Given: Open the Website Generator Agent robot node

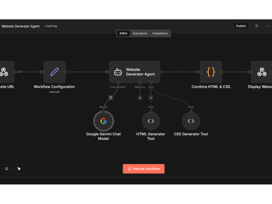Looking at the screenshot, I should [x=134, y=72].
